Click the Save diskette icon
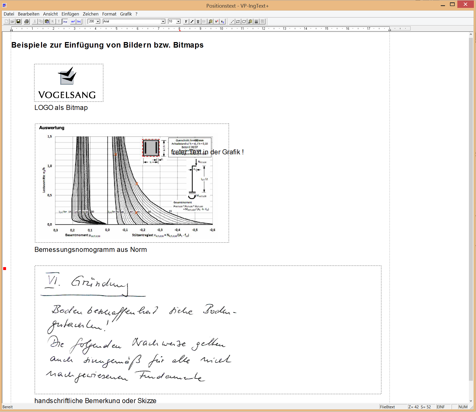The image size is (476, 412). (x=18, y=22)
